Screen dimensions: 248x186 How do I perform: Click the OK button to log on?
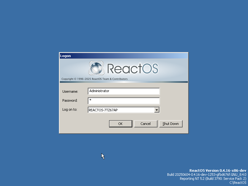(x=121, y=124)
